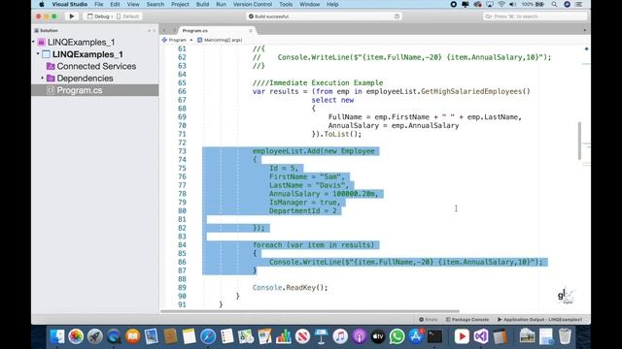Open the Apple menu

point(41,4)
